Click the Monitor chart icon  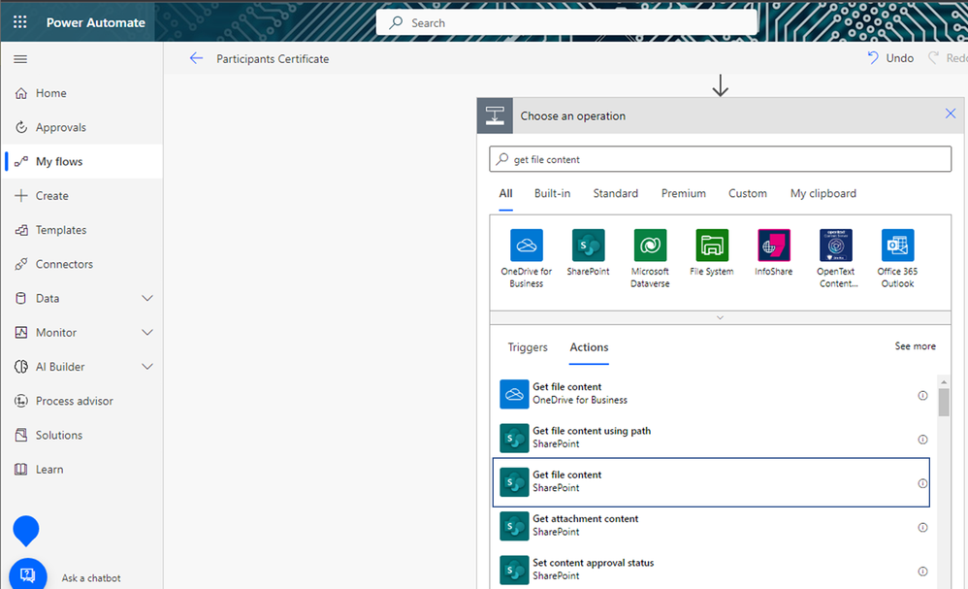[x=21, y=332]
